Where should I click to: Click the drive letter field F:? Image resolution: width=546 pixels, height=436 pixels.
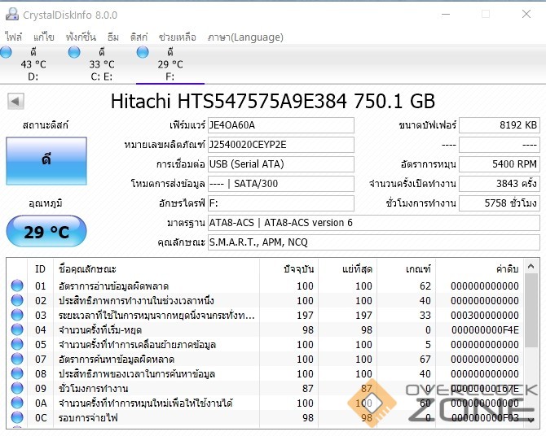[281, 203]
